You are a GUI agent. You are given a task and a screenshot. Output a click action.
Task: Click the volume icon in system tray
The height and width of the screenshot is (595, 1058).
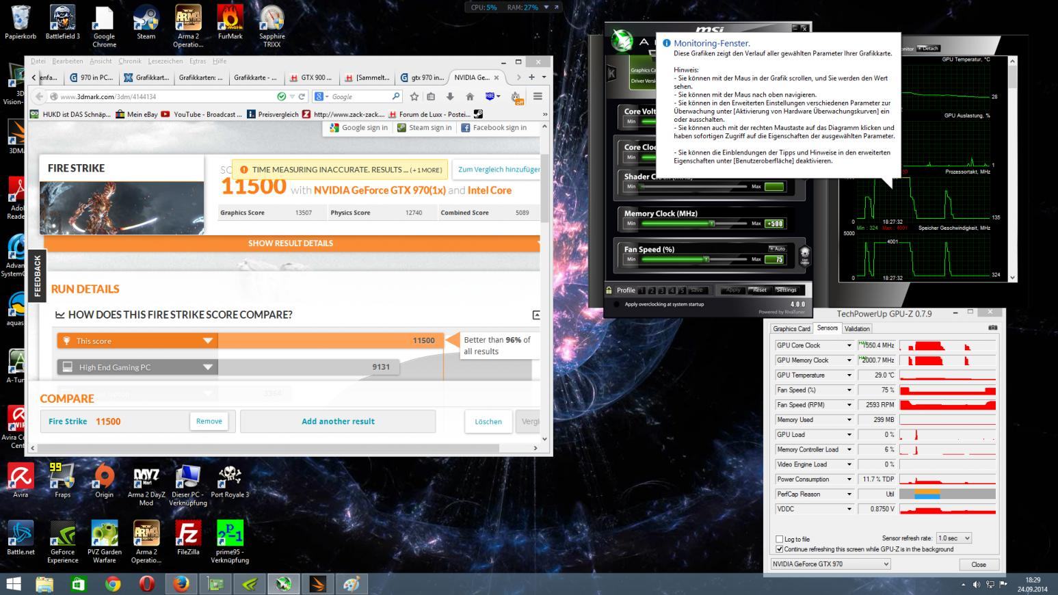point(977,584)
